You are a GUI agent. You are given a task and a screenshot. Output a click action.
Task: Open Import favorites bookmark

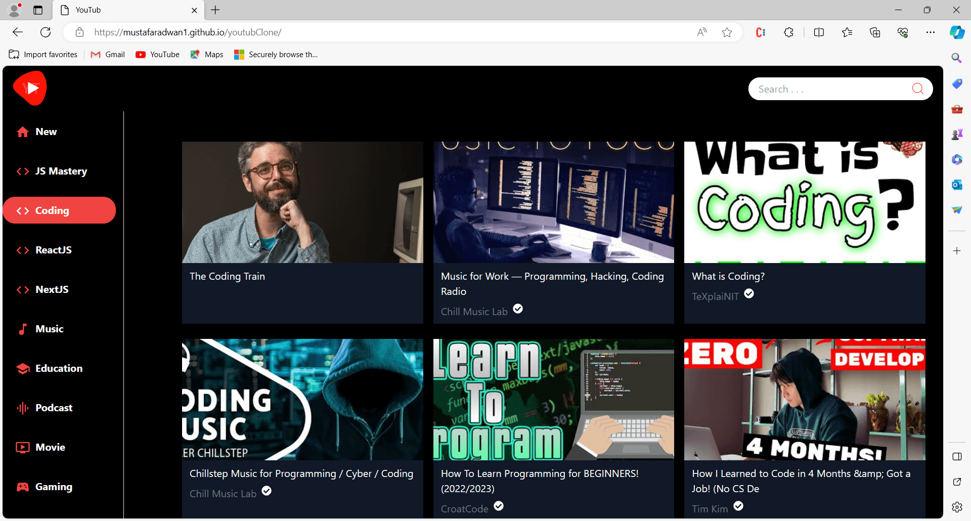tap(43, 55)
